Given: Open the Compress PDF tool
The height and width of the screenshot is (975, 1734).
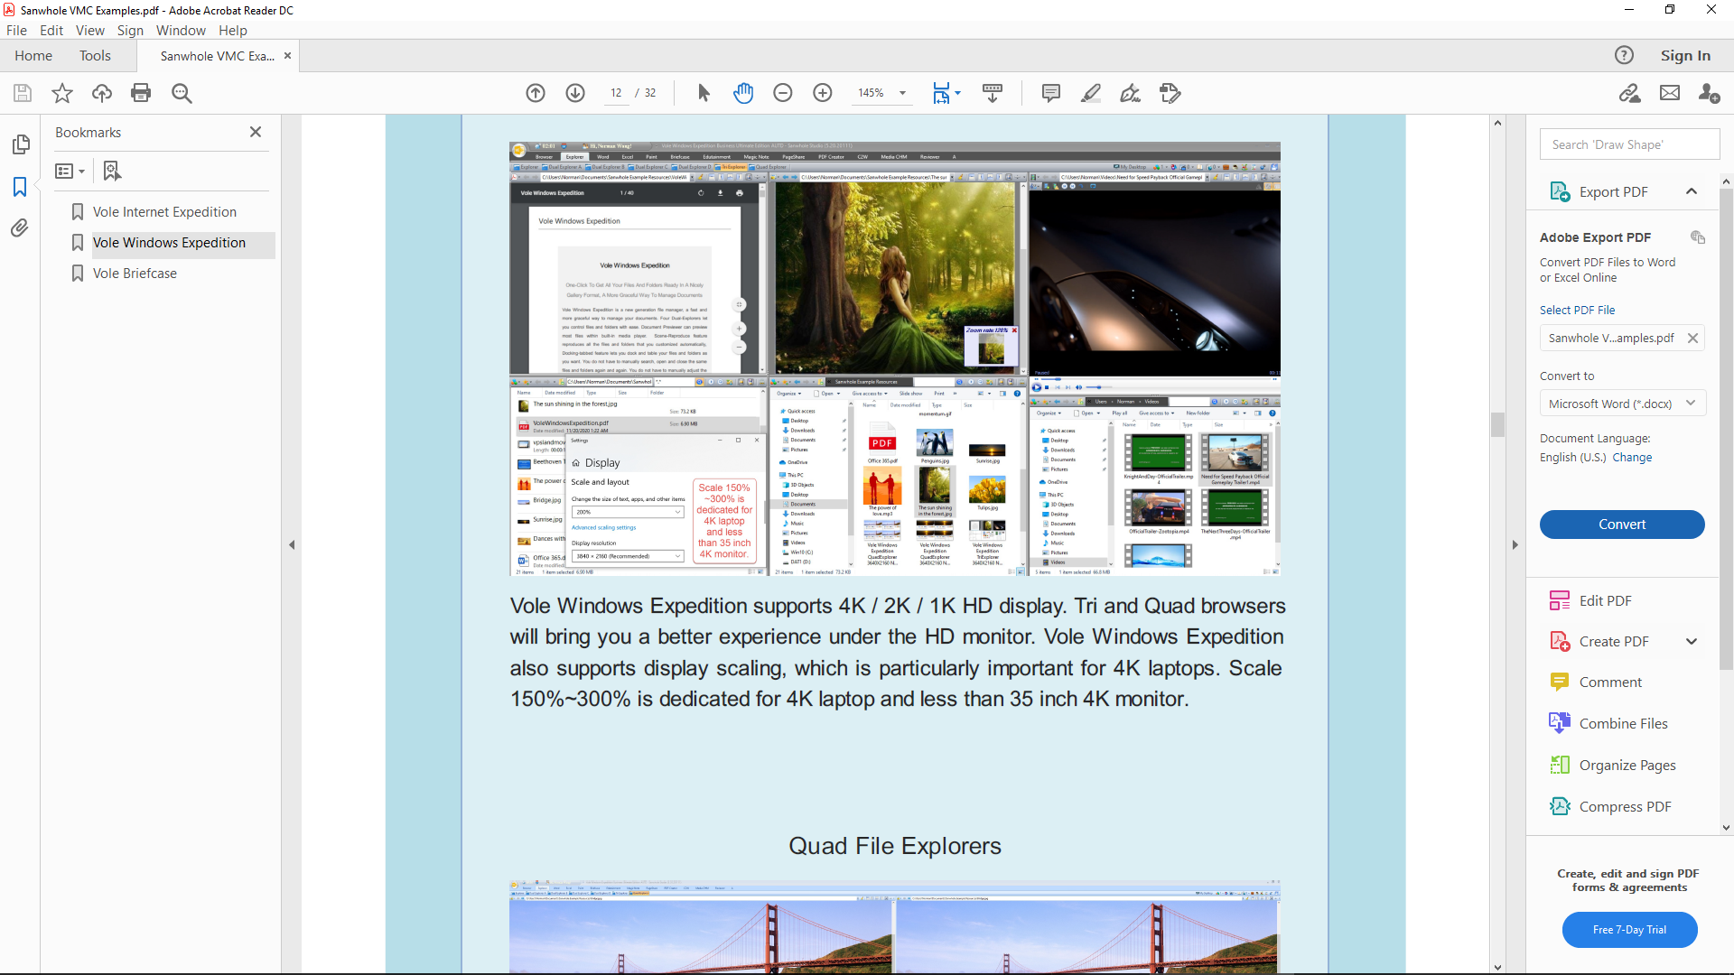Looking at the screenshot, I should pos(1624,807).
